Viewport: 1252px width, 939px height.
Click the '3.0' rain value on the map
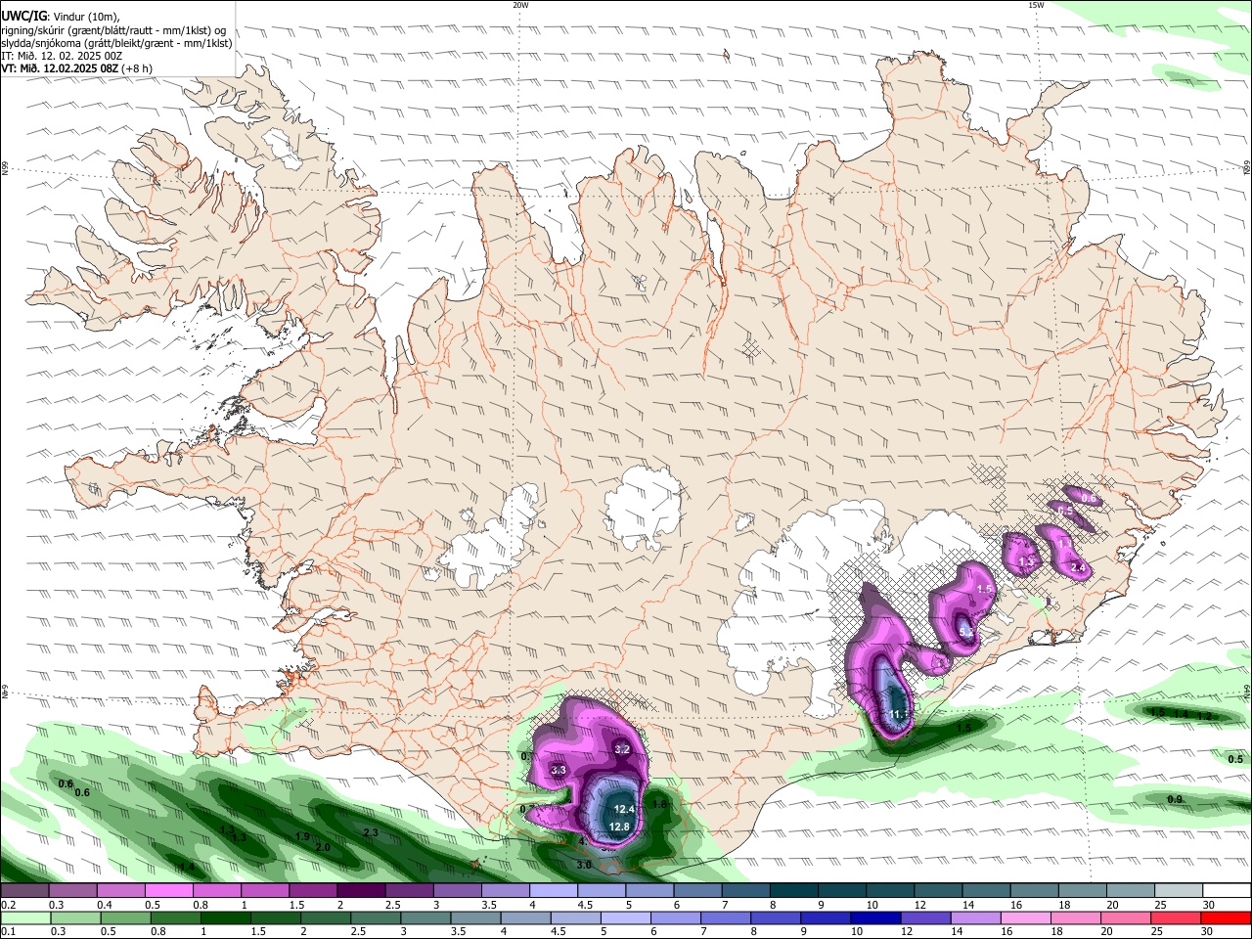coord(584,865)
